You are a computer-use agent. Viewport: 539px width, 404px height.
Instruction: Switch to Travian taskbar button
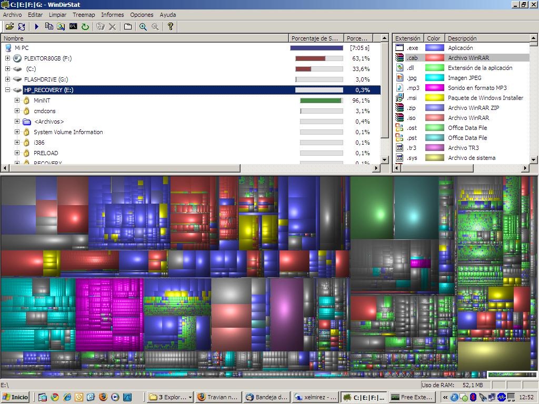(218, 397)
